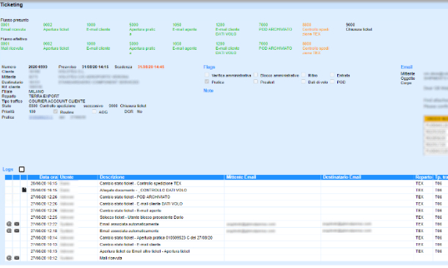This screenshot has width=448, height=268.
Task: Open envelope icon in the Mail ricevuta row
Action: [x=17, y=258]
